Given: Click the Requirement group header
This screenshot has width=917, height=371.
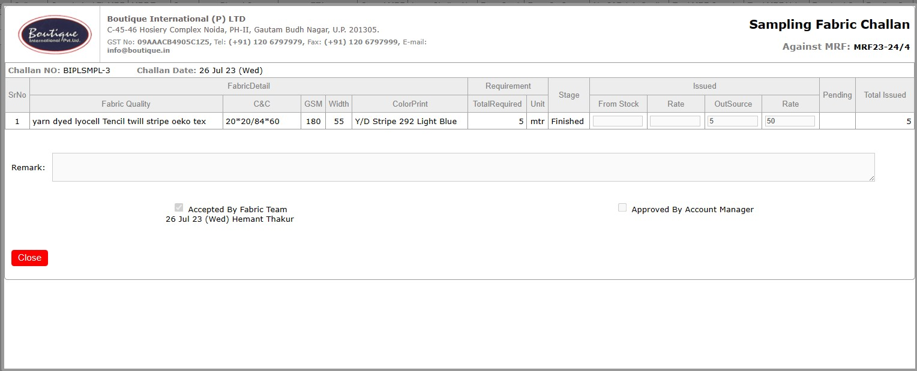Looking at the screenshot, I should [508, 86].
